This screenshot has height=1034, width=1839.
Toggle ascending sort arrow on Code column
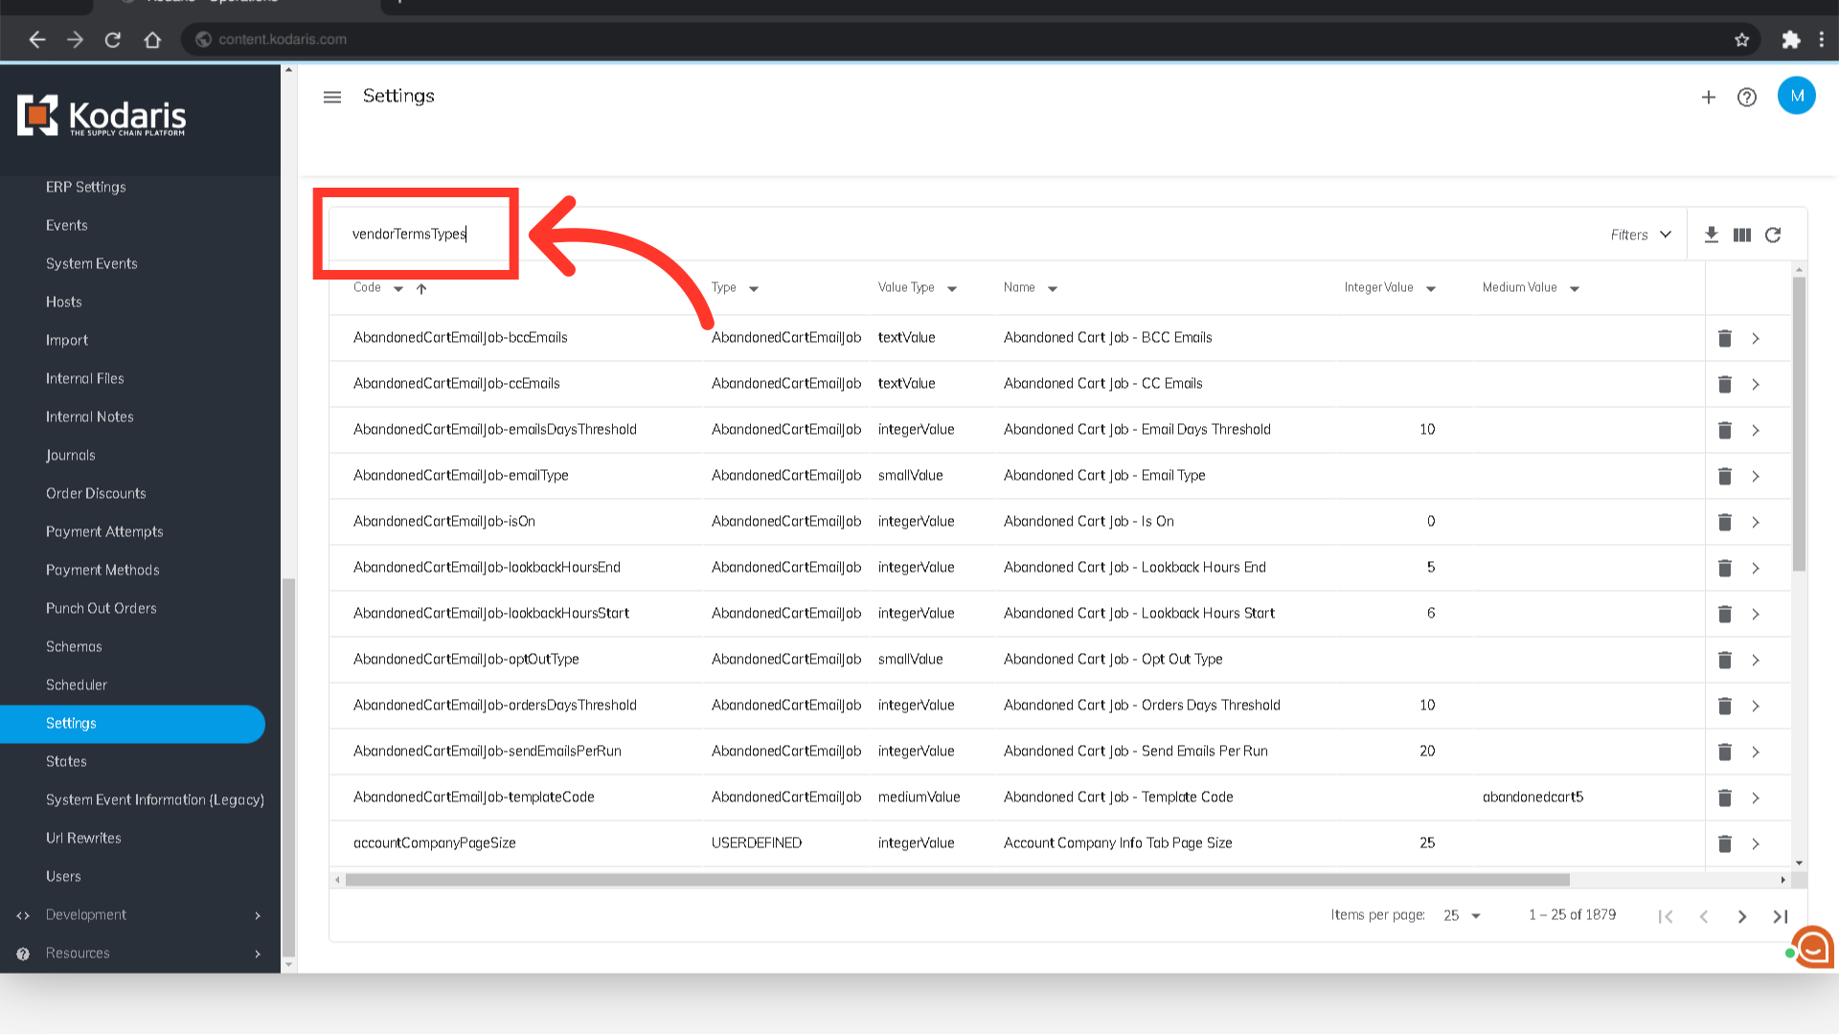(421, 288)
